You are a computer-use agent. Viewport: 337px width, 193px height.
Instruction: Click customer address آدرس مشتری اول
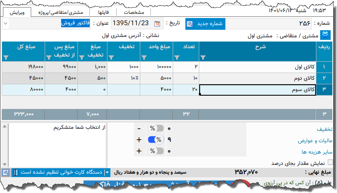[121, 36]
